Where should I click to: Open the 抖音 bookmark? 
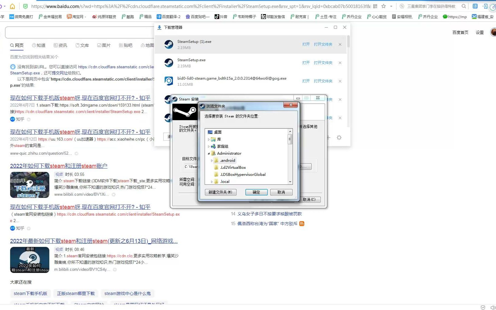click(x=221, y=17)
